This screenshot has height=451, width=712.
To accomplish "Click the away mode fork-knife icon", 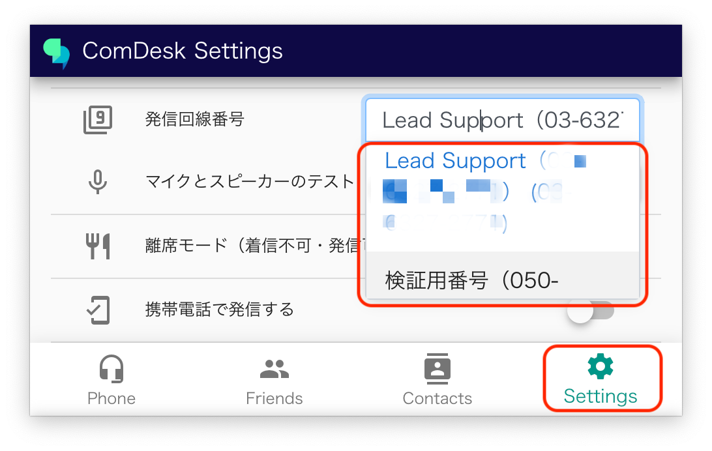I will tap(98, 246).
